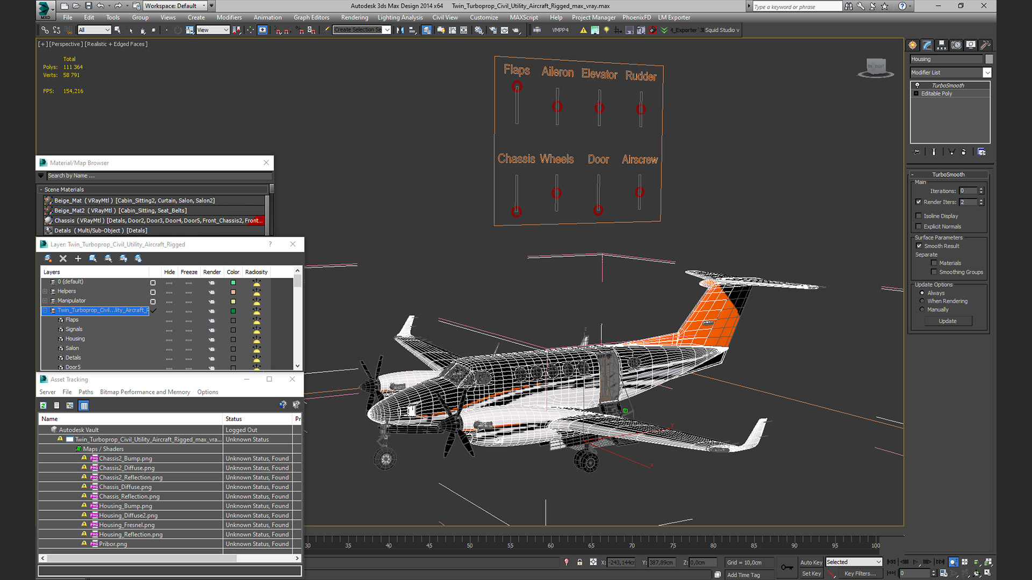This screenshot has width=1032, height=580.
Task: Collapse the Scene Materials group
Action: tap(41, 190)
